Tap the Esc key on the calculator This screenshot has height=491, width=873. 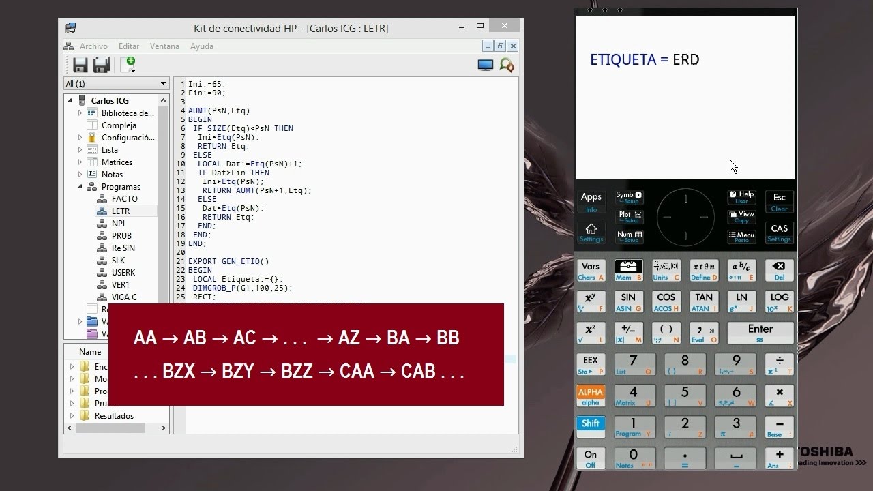[780, 202]
